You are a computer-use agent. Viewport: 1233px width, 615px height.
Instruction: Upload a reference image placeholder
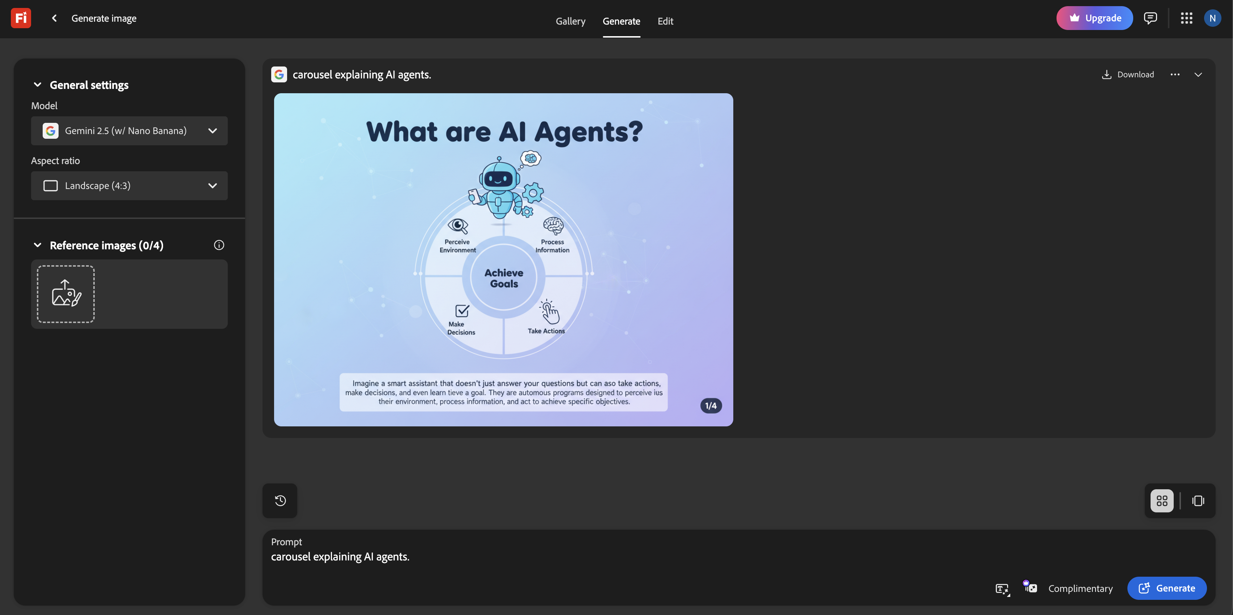click(x=66, y=294)
